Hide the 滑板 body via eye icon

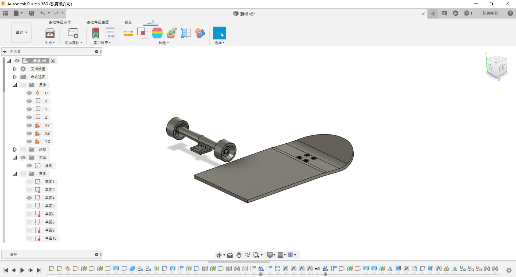[x=29, y=166]
